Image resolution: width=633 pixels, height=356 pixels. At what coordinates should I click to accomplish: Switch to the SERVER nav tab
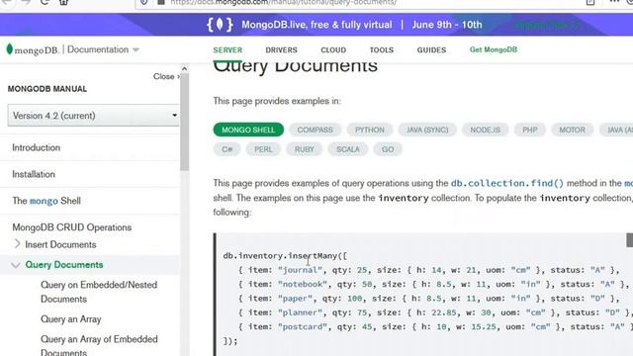click(x=227, y=50)
